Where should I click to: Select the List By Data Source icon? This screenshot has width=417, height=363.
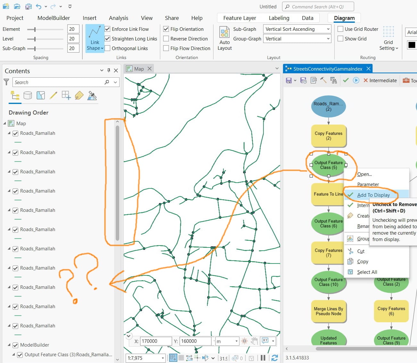pyautogui.click(x=28, y=95)
